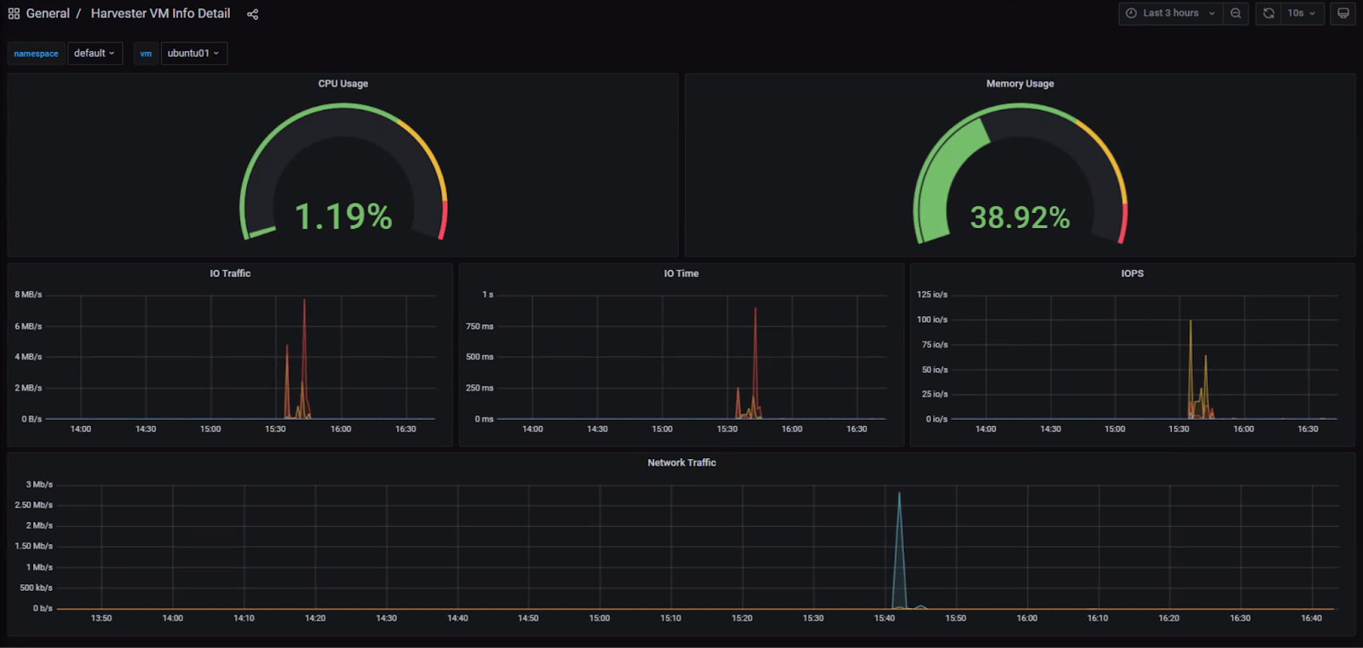This screenshot has height=648, width=1363.
Task: Click the 14:30 time label in IO Time
Action: 597,429
